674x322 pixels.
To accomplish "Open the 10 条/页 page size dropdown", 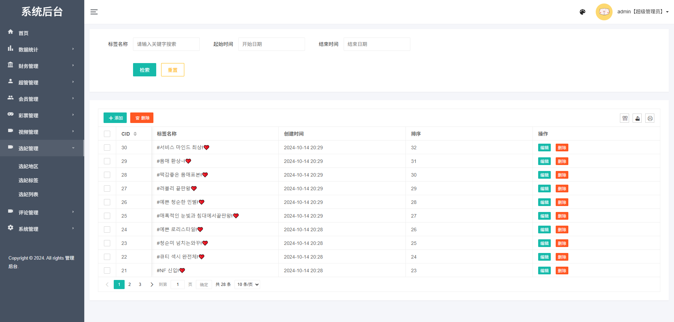I will [x=247, y=284].
